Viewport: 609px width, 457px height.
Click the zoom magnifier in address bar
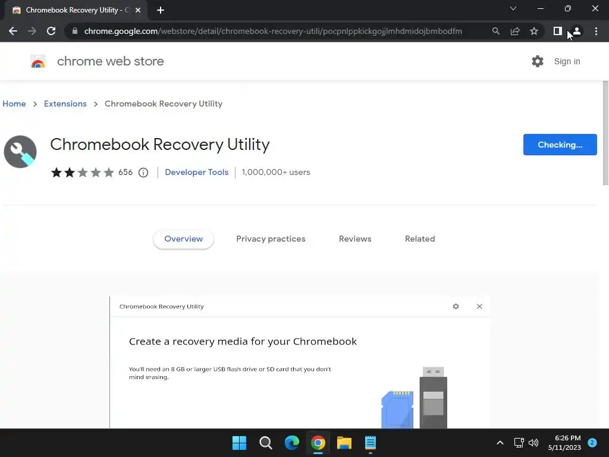click(495, 31)
